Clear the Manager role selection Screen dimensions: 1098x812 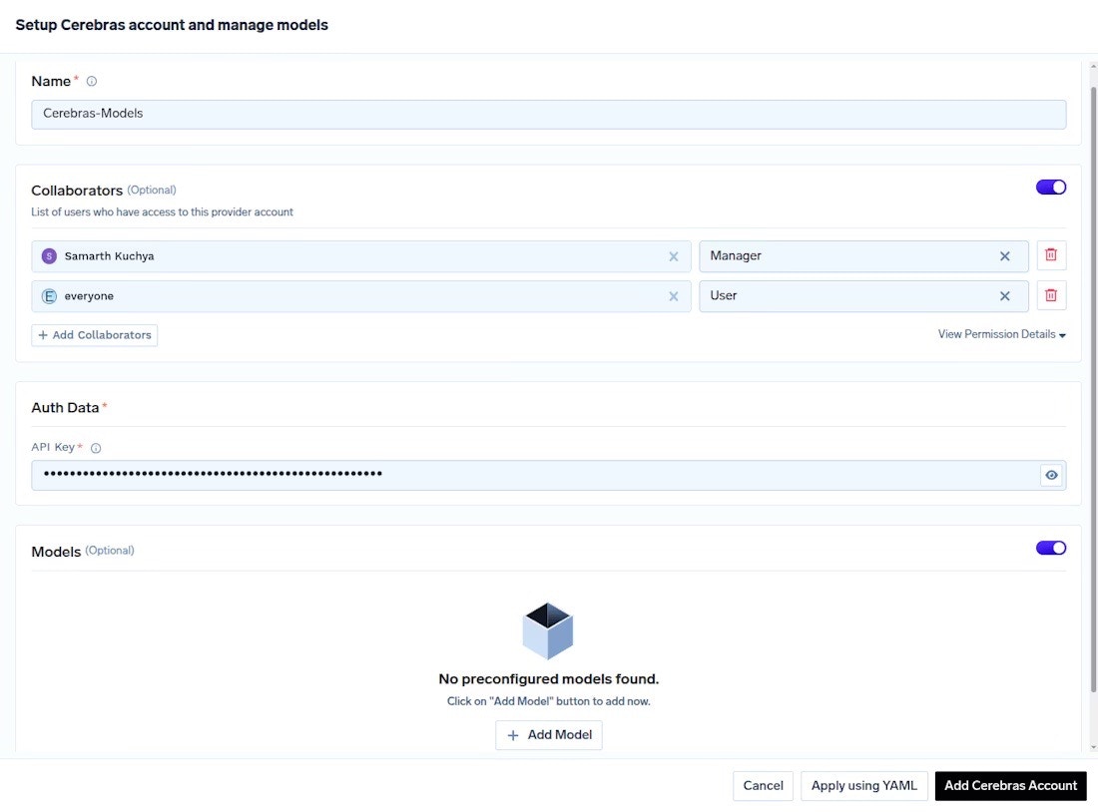coord(1005,257)
